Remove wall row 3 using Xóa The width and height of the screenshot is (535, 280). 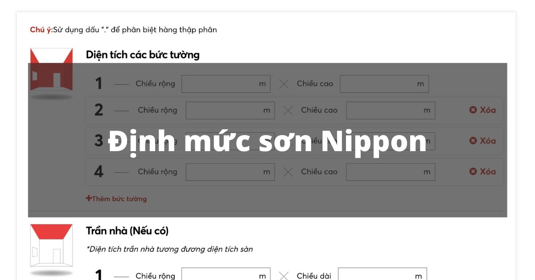click(482, 141)
